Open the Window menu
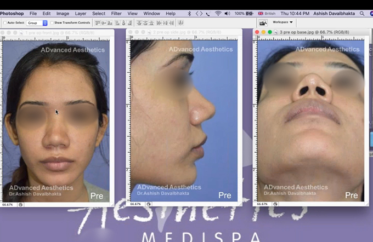 tap(151, 14)
